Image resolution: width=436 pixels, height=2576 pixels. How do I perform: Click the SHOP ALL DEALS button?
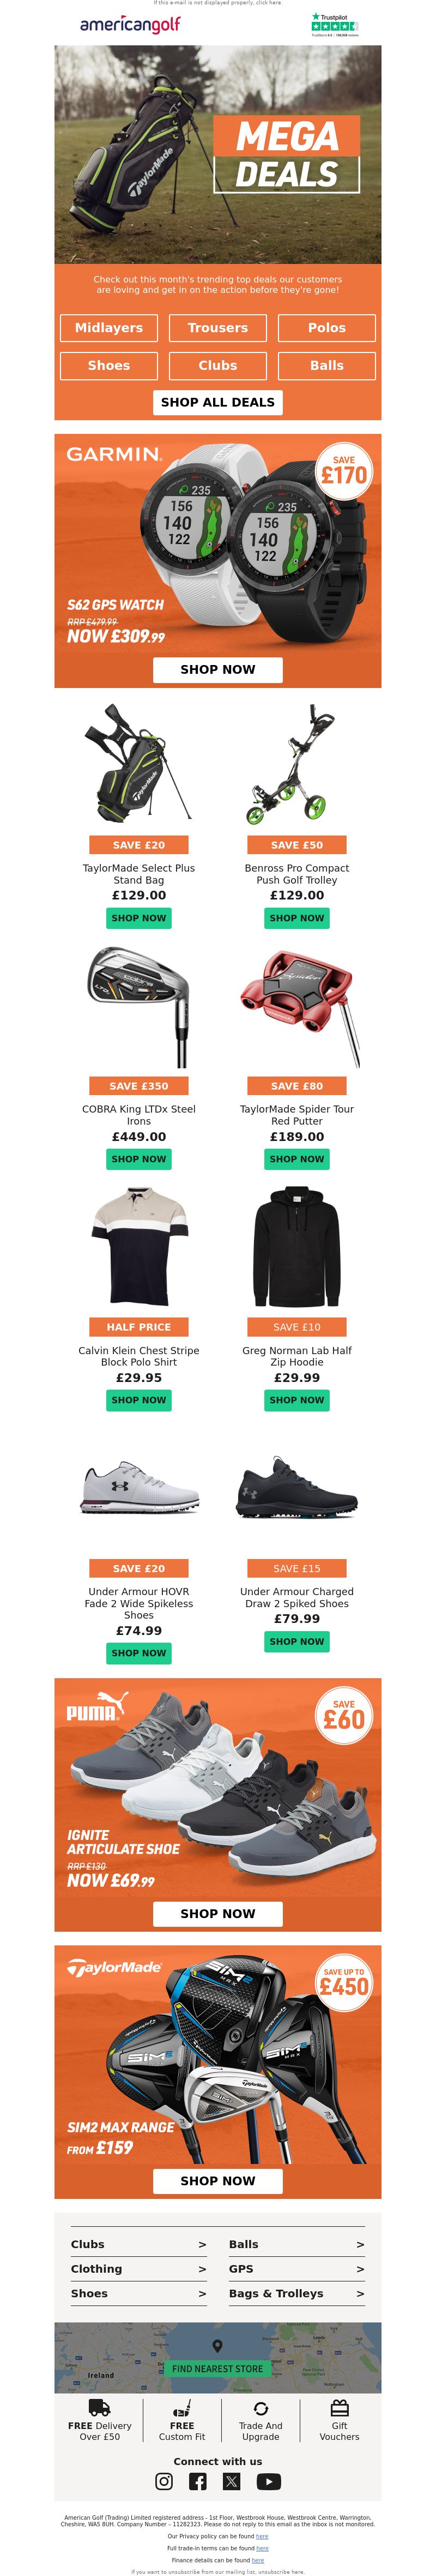[217, 402]
